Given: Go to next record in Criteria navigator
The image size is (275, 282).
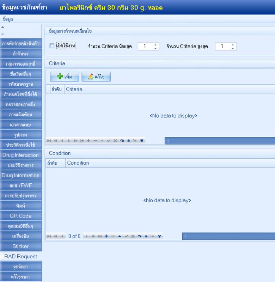Looking at the screenshot, I should tap(69, 141).
